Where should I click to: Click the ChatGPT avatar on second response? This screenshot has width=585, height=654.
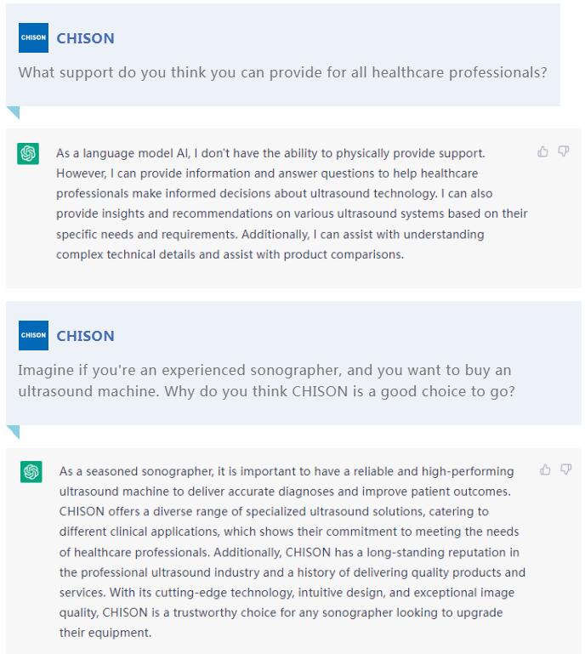[x=31, y=472]
